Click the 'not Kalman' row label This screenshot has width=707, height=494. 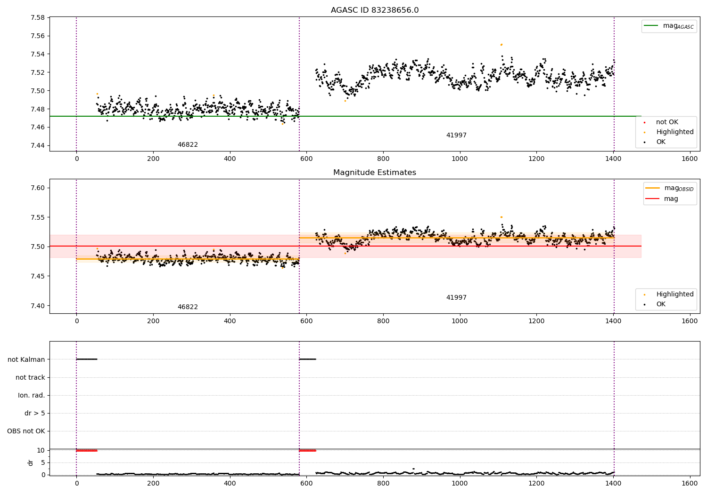point(26,359)
